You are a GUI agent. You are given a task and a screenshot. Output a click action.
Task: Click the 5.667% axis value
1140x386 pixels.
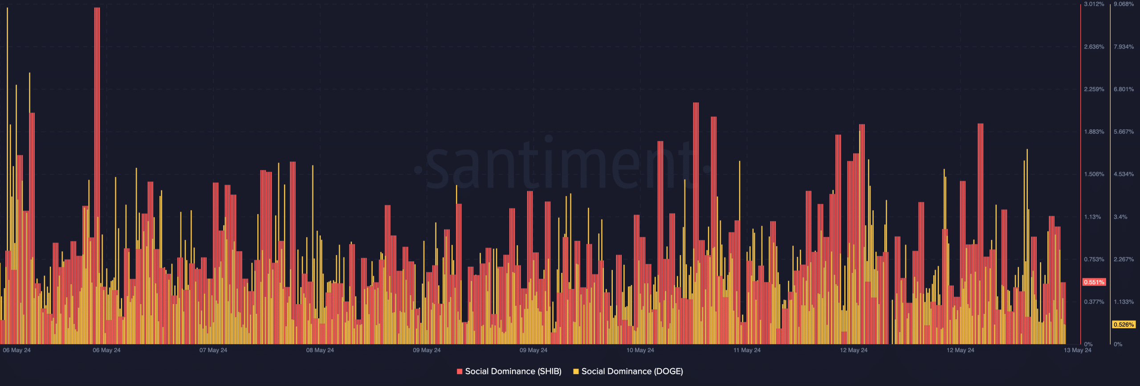(1124, 132)
